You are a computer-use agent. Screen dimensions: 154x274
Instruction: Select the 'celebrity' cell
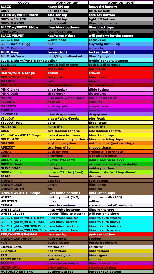pos(121,247)
